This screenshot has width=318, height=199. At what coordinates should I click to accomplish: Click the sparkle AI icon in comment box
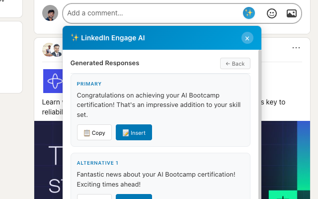tap(249, 13)
